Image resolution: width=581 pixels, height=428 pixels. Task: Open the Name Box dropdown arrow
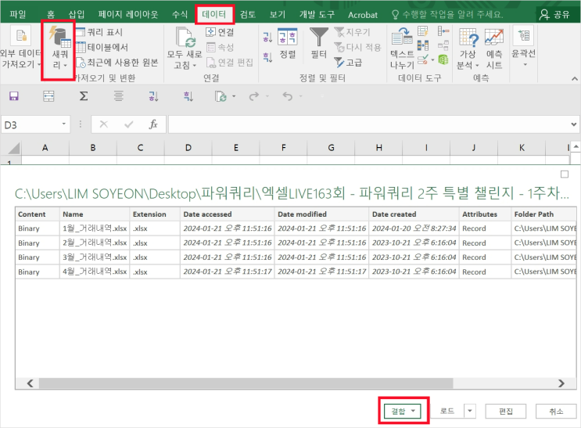pos(64,124)
